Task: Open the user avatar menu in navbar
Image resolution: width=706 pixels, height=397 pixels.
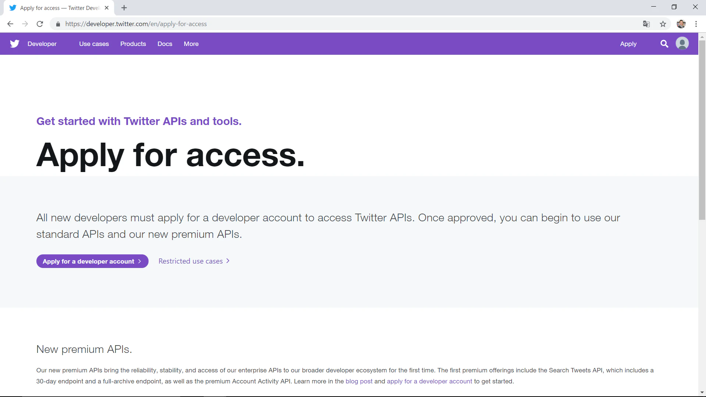Action: tap(682, 43)
